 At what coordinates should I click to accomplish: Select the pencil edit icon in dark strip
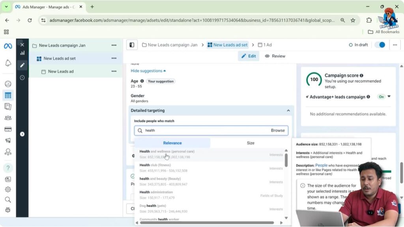22,65
